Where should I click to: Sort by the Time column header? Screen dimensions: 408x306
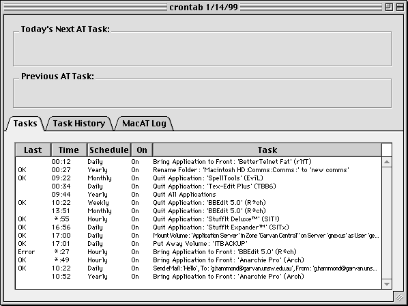69,150
